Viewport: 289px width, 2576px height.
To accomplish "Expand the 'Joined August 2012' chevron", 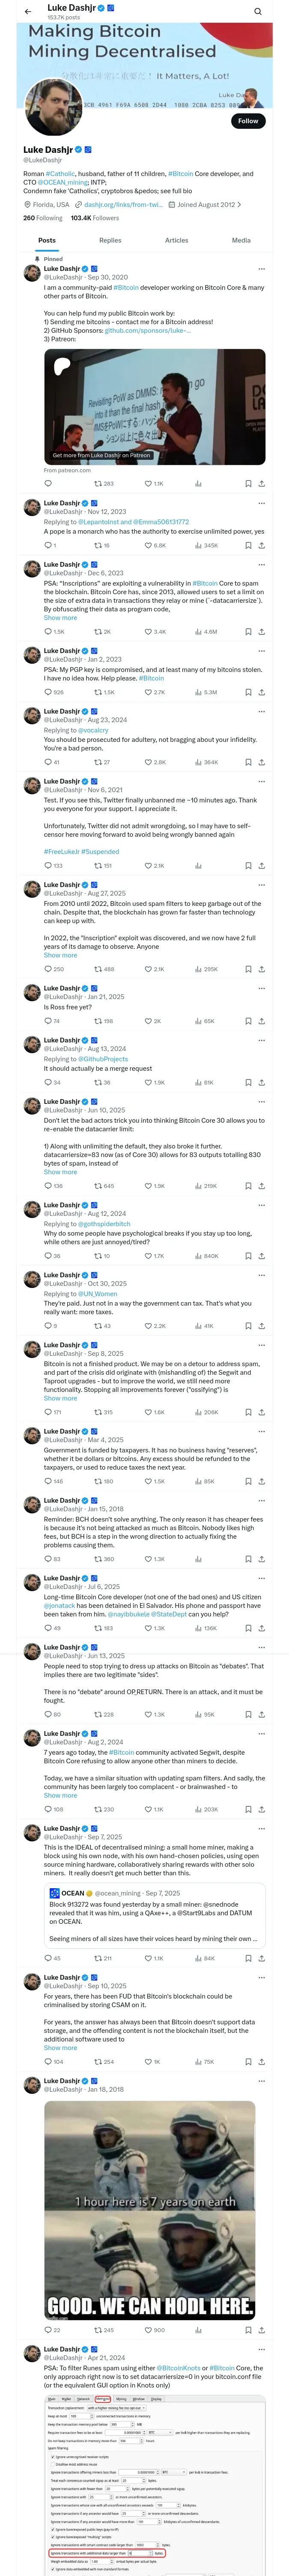I will pyautogui.click(x=239, y=204).
